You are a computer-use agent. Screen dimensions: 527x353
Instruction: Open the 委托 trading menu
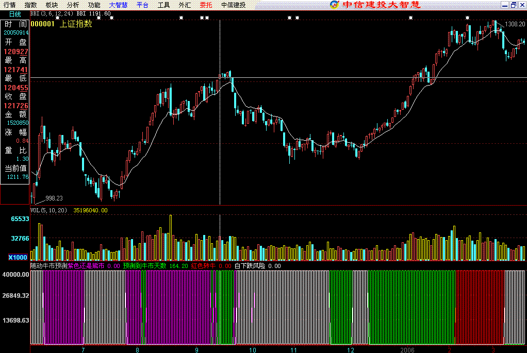(206, 5)
